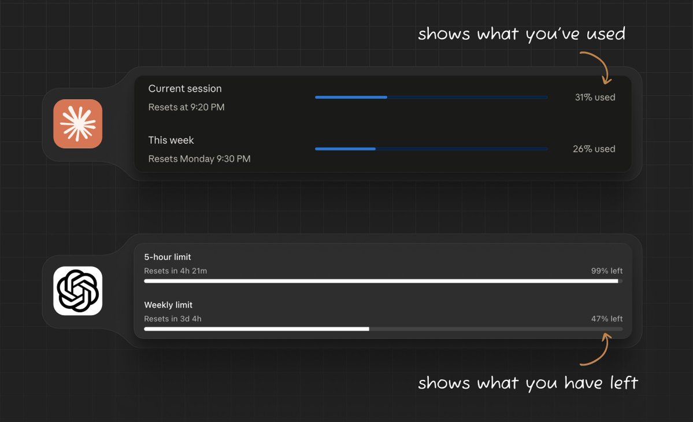
Task: Click the ChatGPT knot logo icon
Action: pos(78,291)
